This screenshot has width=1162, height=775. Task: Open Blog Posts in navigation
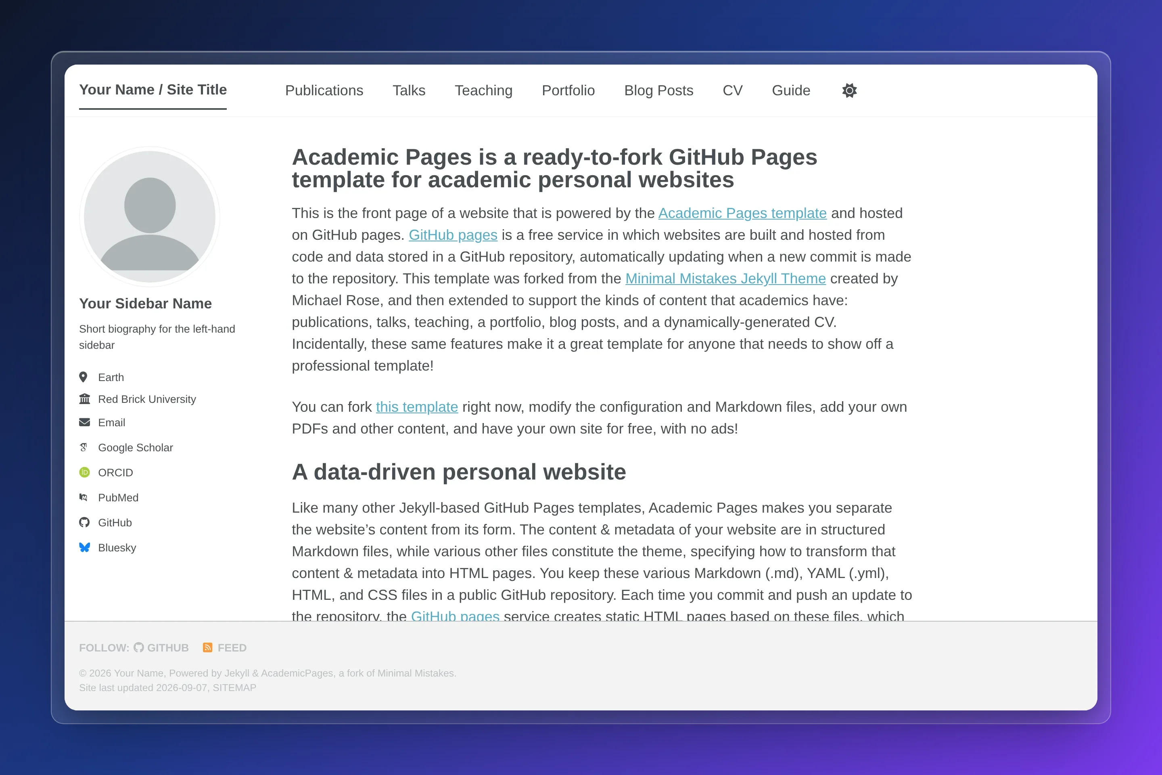[x=658, y=90]
